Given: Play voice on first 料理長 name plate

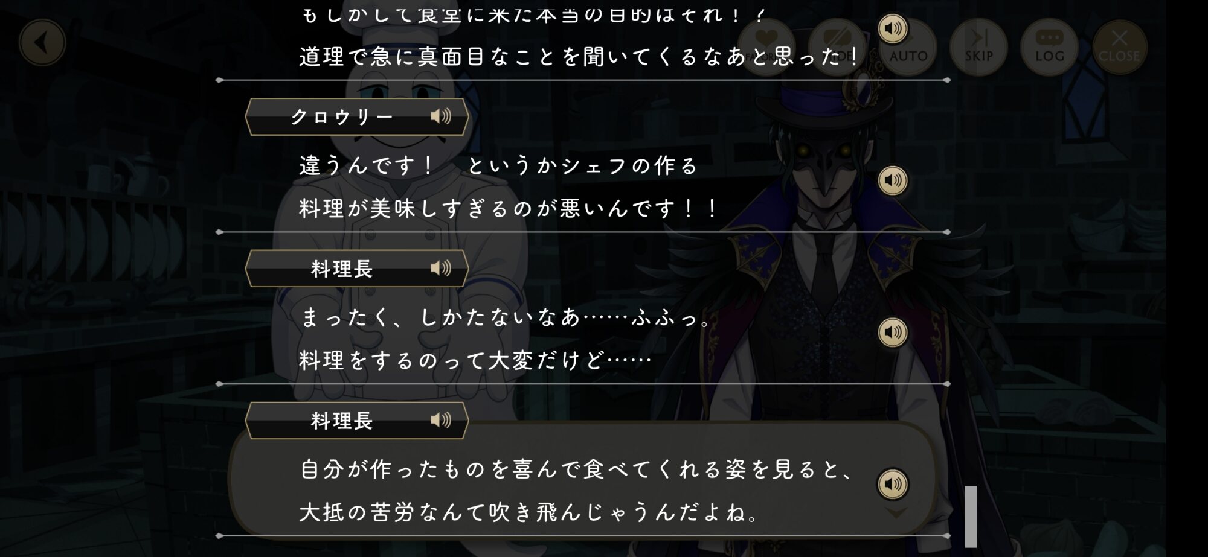Looking at the screenshot, I should click(441, 269).
